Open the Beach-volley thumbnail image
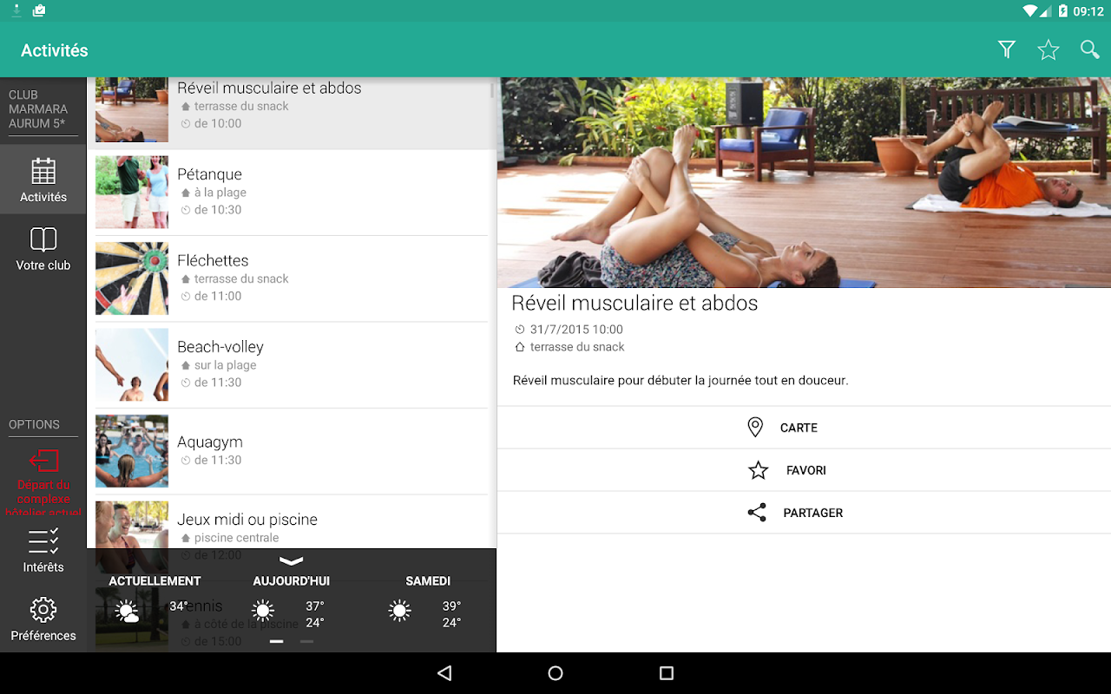 132,365
